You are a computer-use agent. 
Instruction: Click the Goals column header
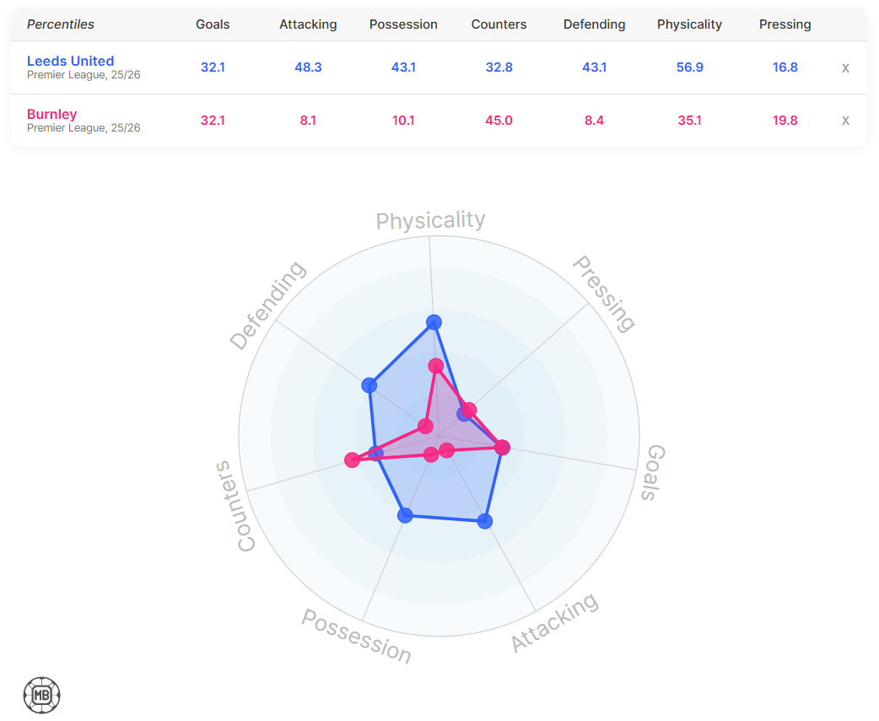213,24
